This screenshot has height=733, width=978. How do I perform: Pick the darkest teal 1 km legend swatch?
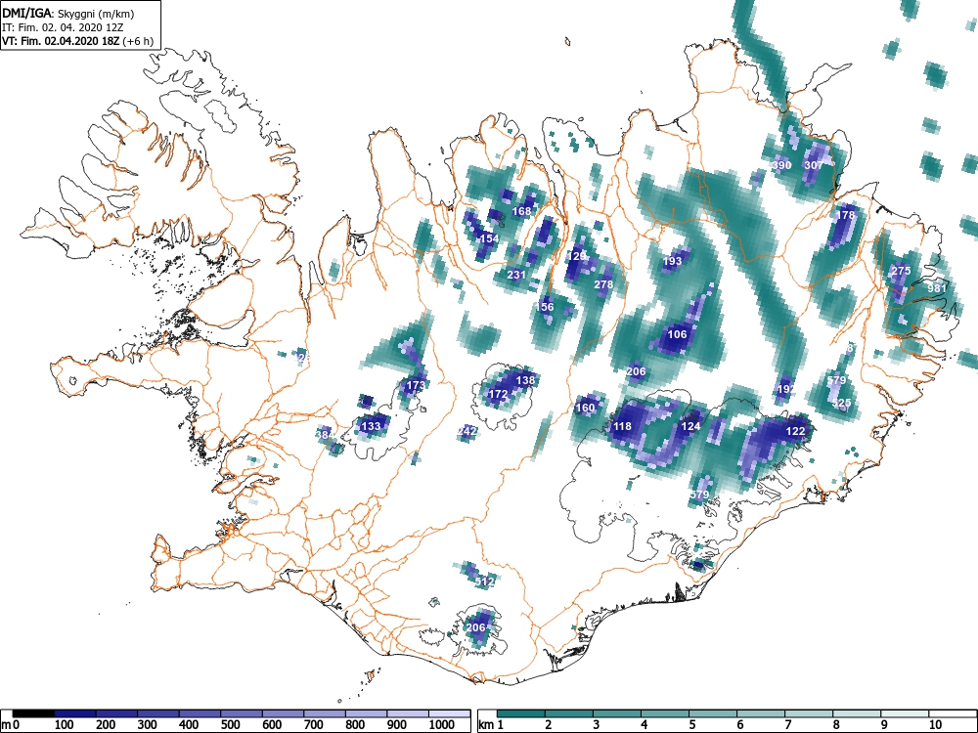(521, 713)
